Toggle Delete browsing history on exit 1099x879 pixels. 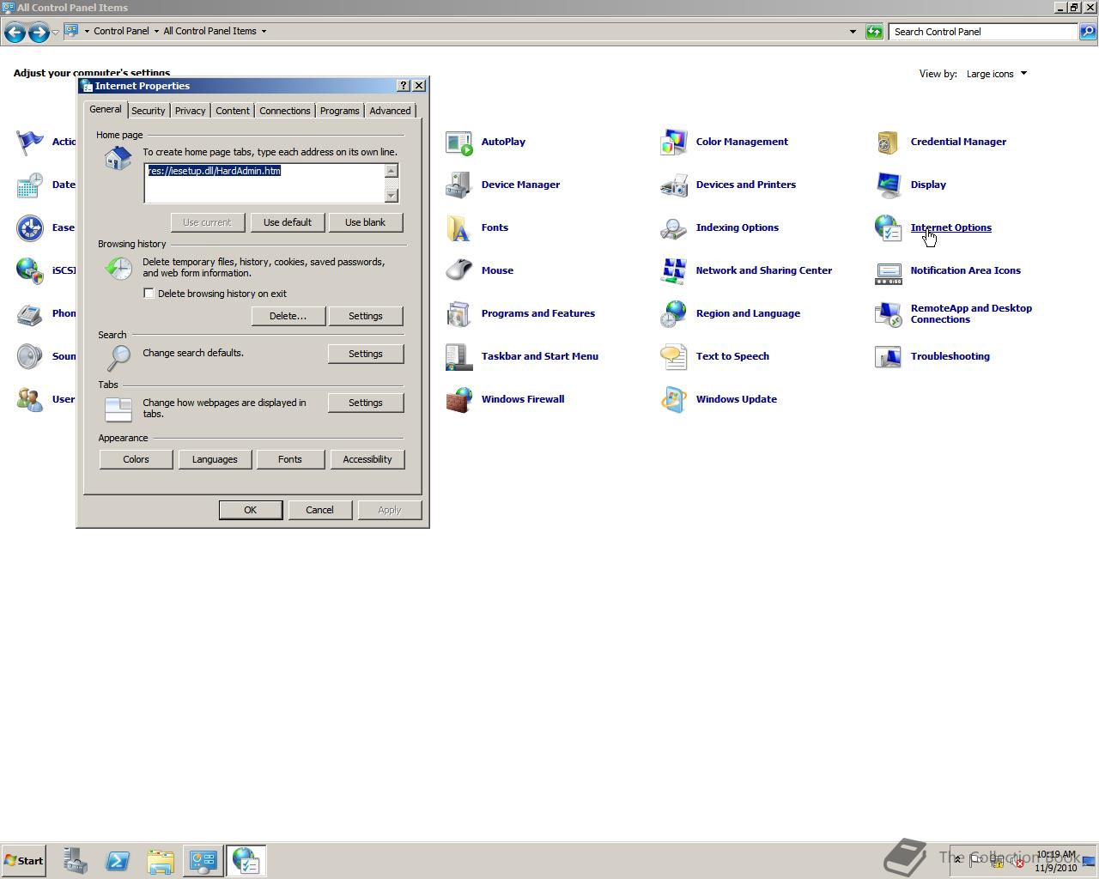pos(149,294)
